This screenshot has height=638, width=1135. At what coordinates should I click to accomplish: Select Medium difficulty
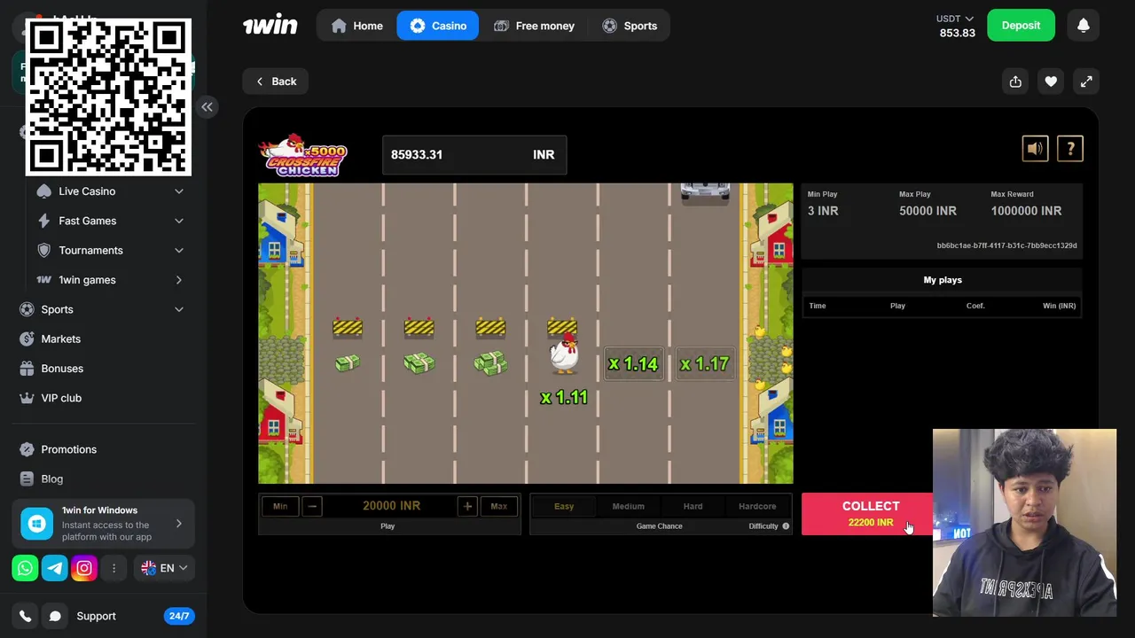coord(628,506)
